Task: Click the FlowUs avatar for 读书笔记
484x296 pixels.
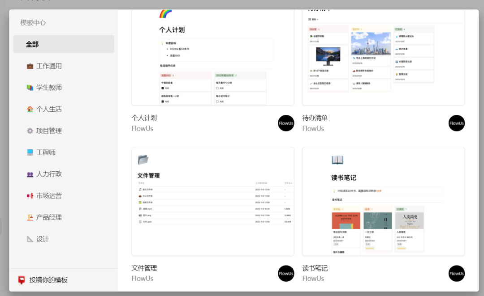Action: coord(457,274)
